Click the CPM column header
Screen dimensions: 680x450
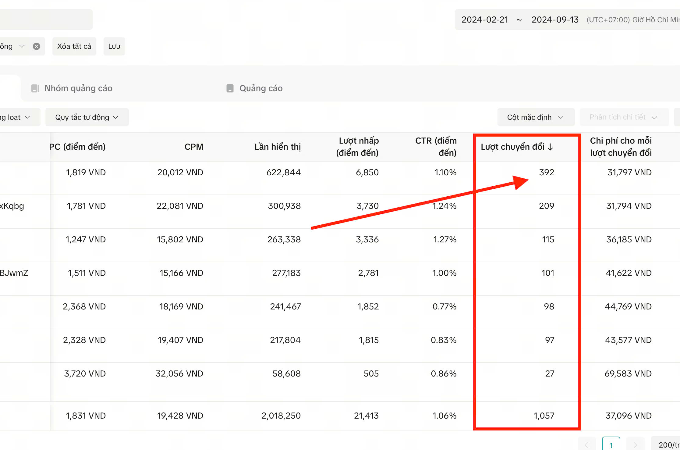(194, 147)
